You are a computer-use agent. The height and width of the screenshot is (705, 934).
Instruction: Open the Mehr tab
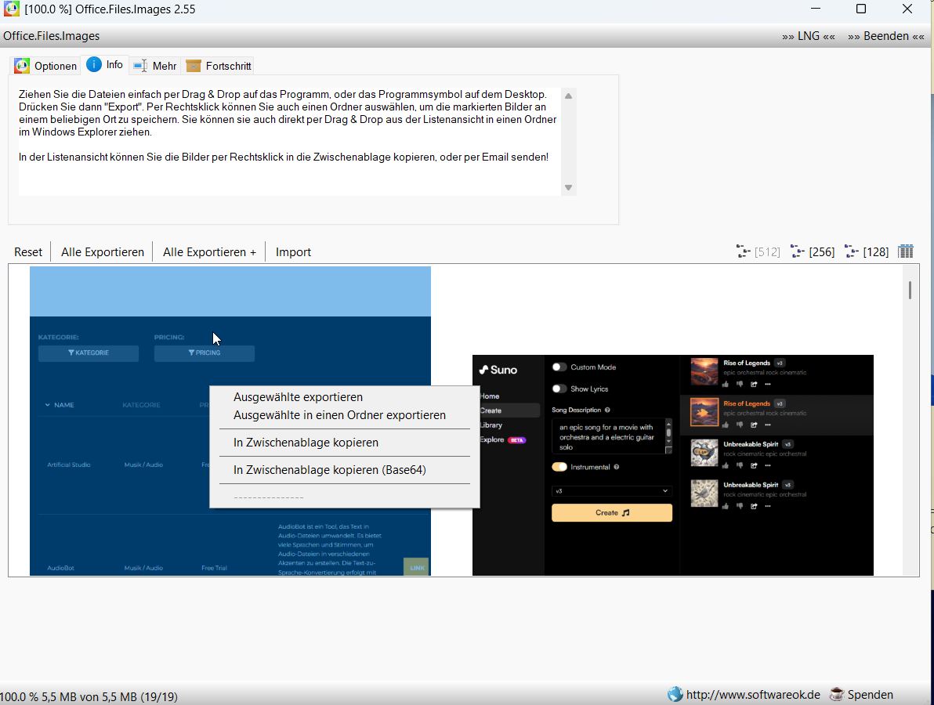coord(155,66)
